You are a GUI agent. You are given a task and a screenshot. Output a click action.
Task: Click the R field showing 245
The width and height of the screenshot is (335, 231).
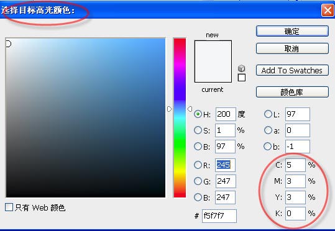[x=225, y=165]
